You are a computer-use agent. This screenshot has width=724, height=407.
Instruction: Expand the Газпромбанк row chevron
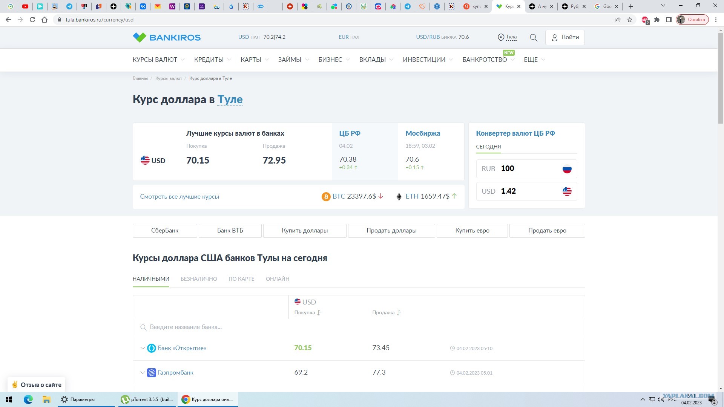click(x=143, y=373)
